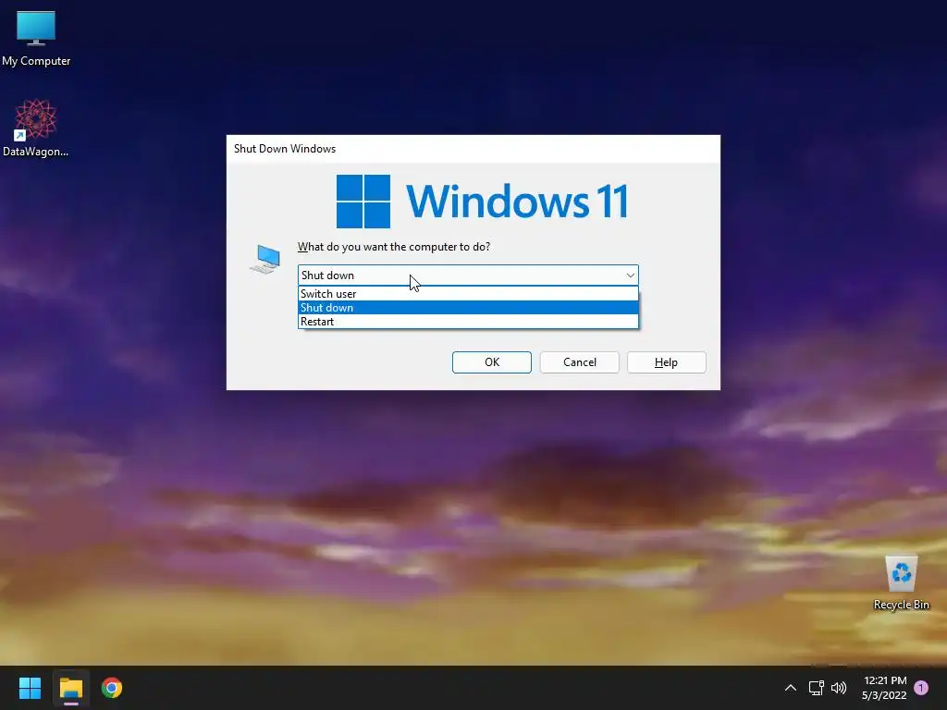This screenshot has height=710, width=947.
Task: Select the DataWagon desktop shortcut
Action: coord(36,128)
